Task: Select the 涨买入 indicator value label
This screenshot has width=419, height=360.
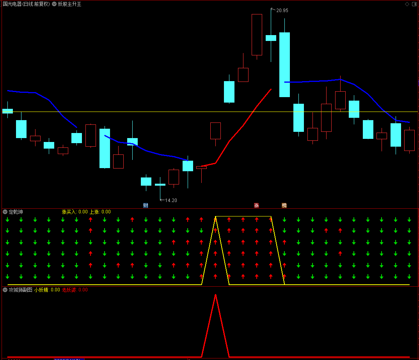Action: pos(75,212)
